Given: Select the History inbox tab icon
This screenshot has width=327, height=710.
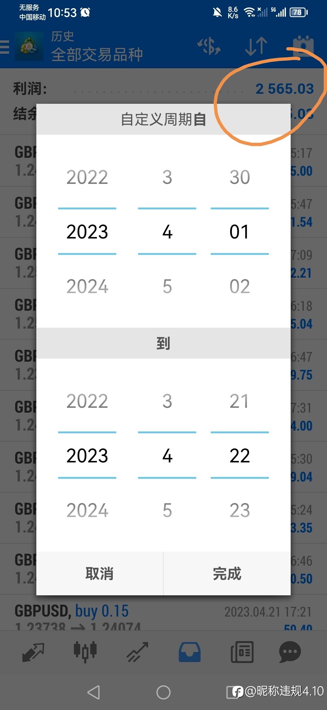Looking at the screenshot, I should (190, 652).
